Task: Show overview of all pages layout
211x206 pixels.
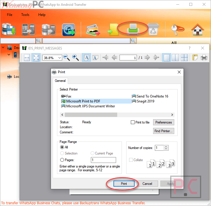Action: [x=184, y=58]
